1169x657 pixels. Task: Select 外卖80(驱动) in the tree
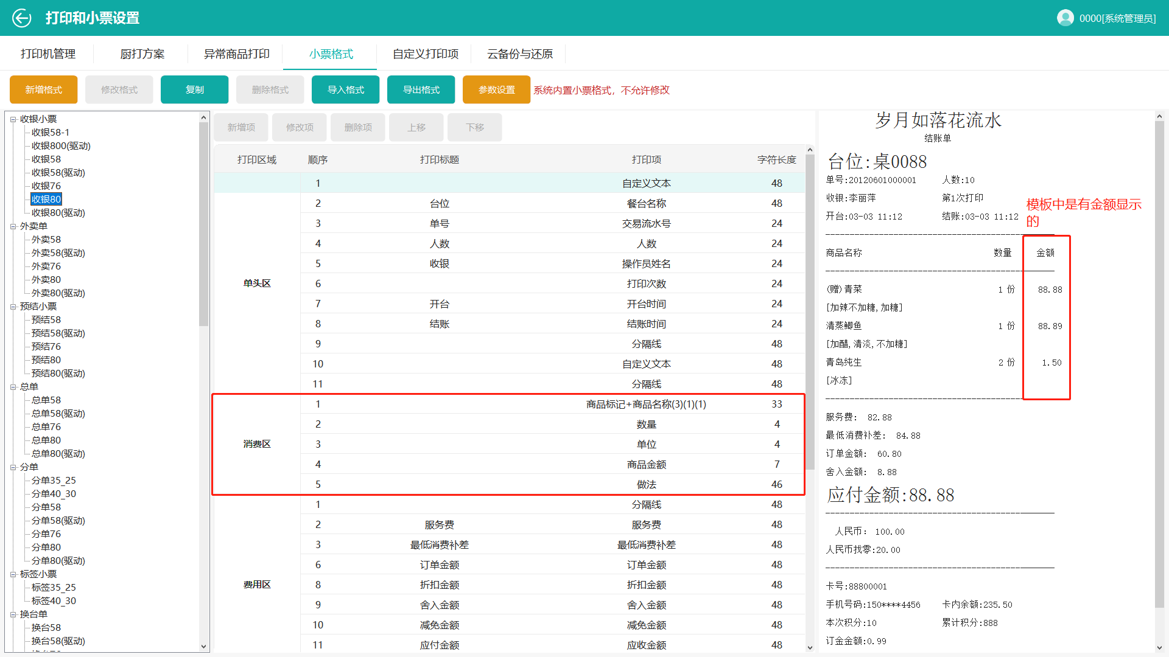pos(58,293)
